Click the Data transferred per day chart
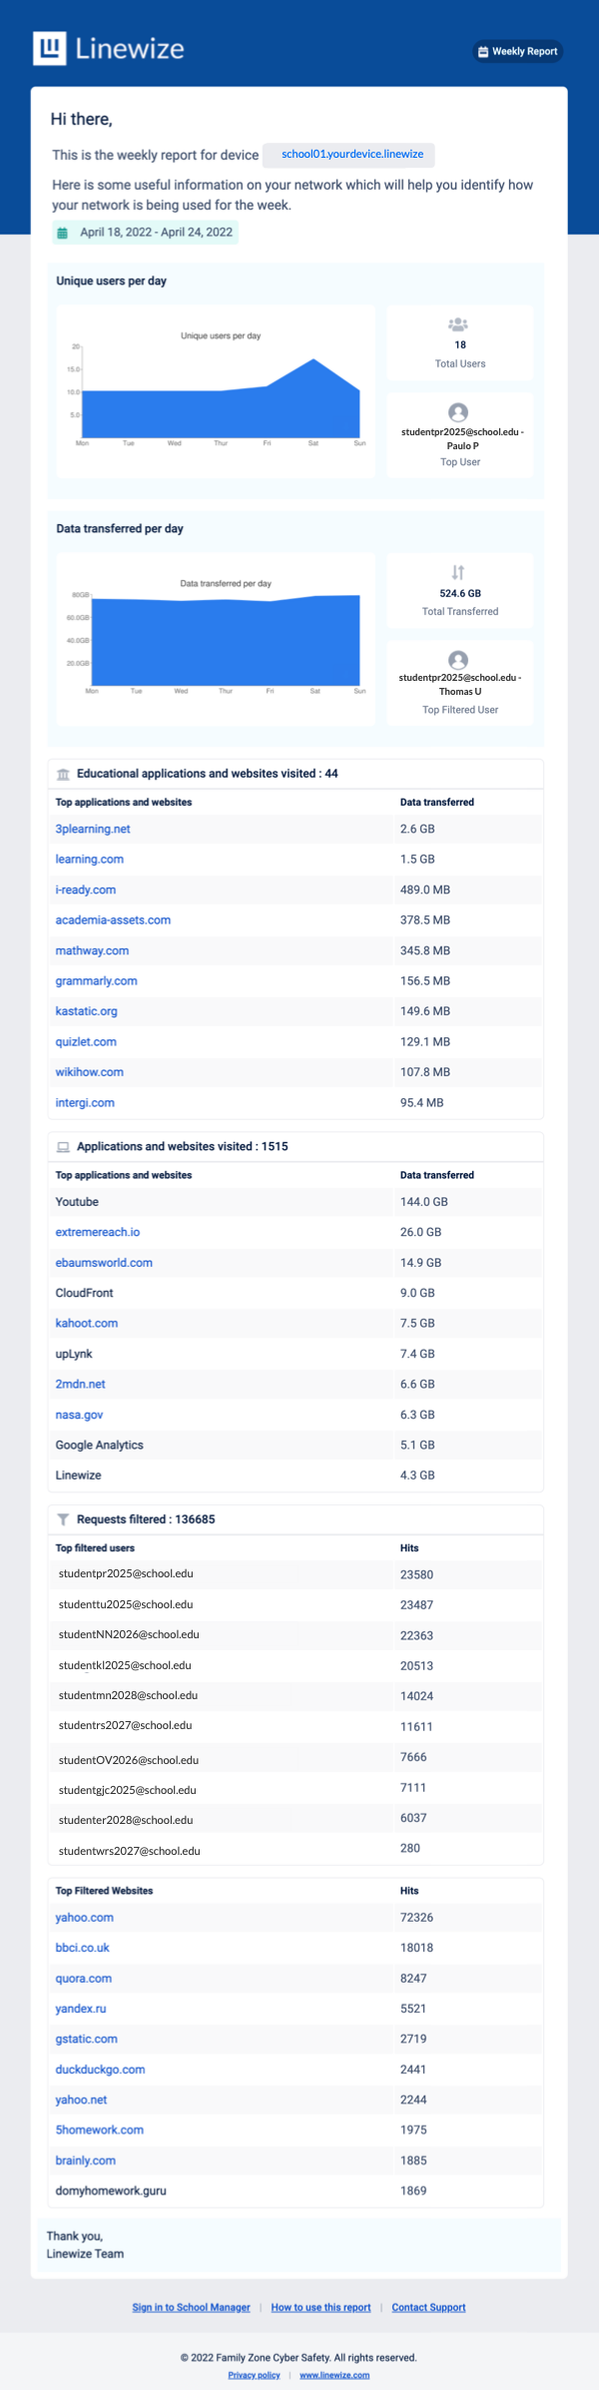Screen dimensions: 599x2390 point(216,639)
